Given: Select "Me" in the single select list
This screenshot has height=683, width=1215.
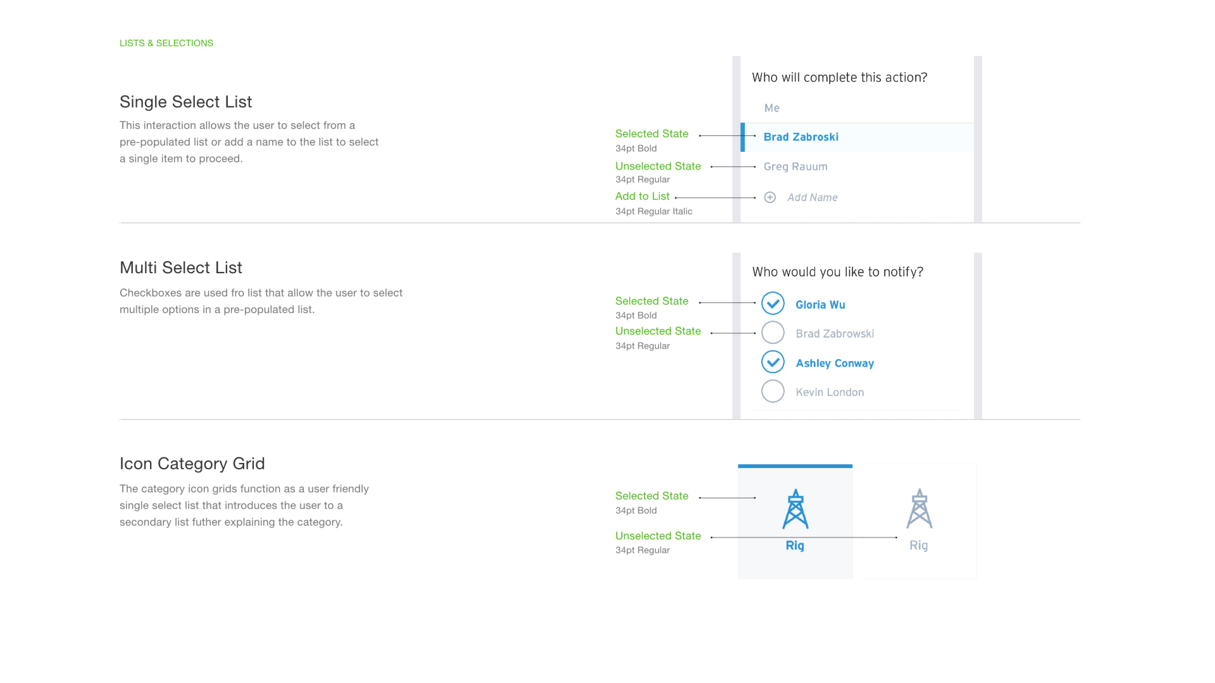Looking at the screenshot, I should tap(772, 108).
